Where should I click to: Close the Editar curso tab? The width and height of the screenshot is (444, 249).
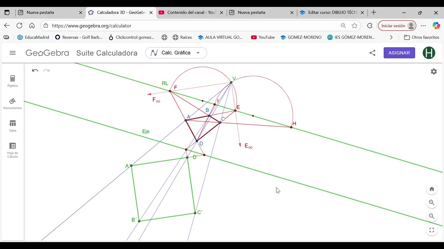pyautogui.click(x=362, y=12)
